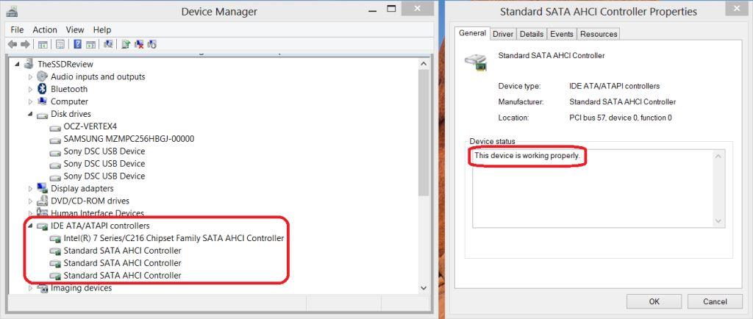The width and height of the screenshot is (753, 319).
Task: Click the Back arrow in Device Manager toolbar
Action: 13,44
